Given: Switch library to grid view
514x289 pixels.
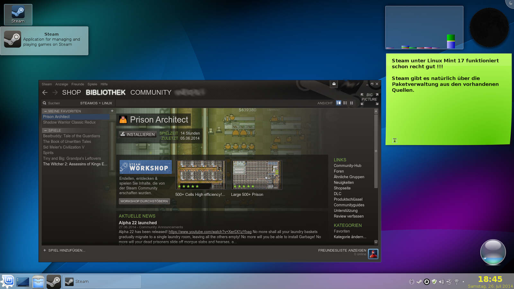Looking at the screenshot, I should pos(351,103).
